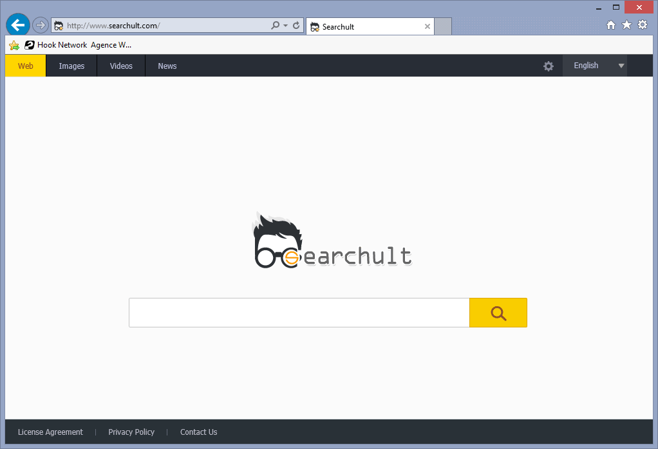This screenshot has height=449, width=658.
Task: Switch to the Videos search tab
Action: (121, 66)
